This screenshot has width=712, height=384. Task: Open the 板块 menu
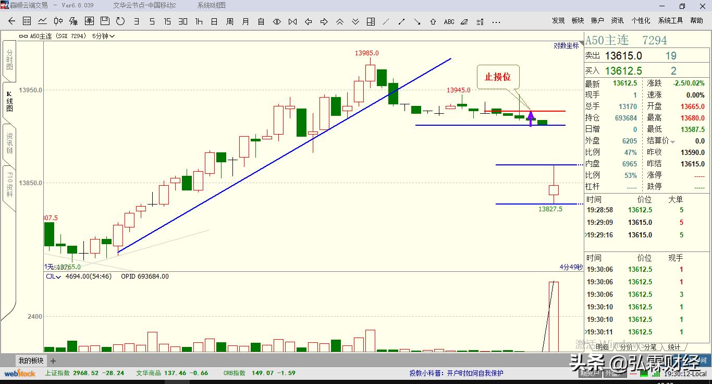[x=578, y=21]
